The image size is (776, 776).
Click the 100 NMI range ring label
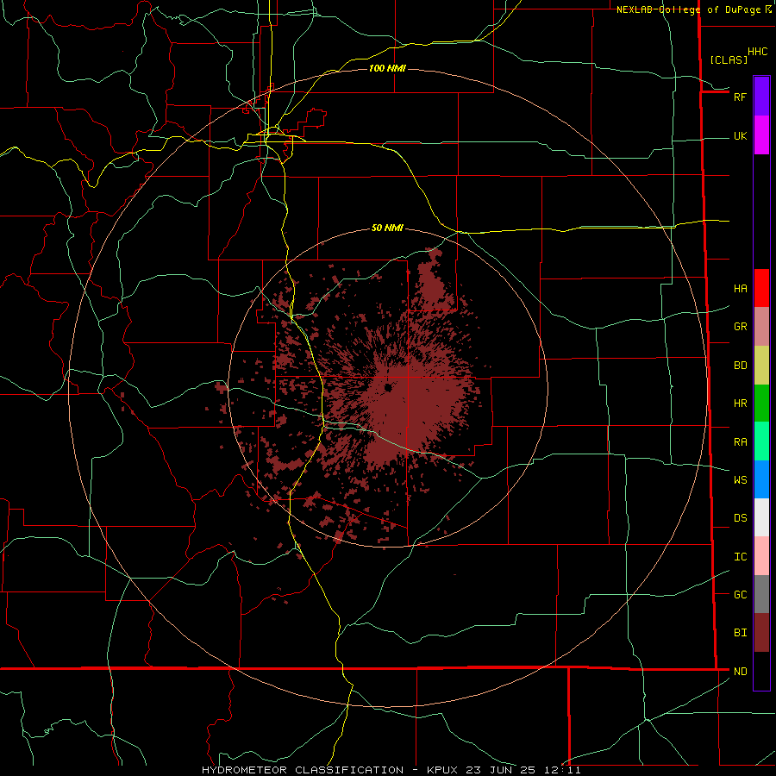[x=387, y=68]
